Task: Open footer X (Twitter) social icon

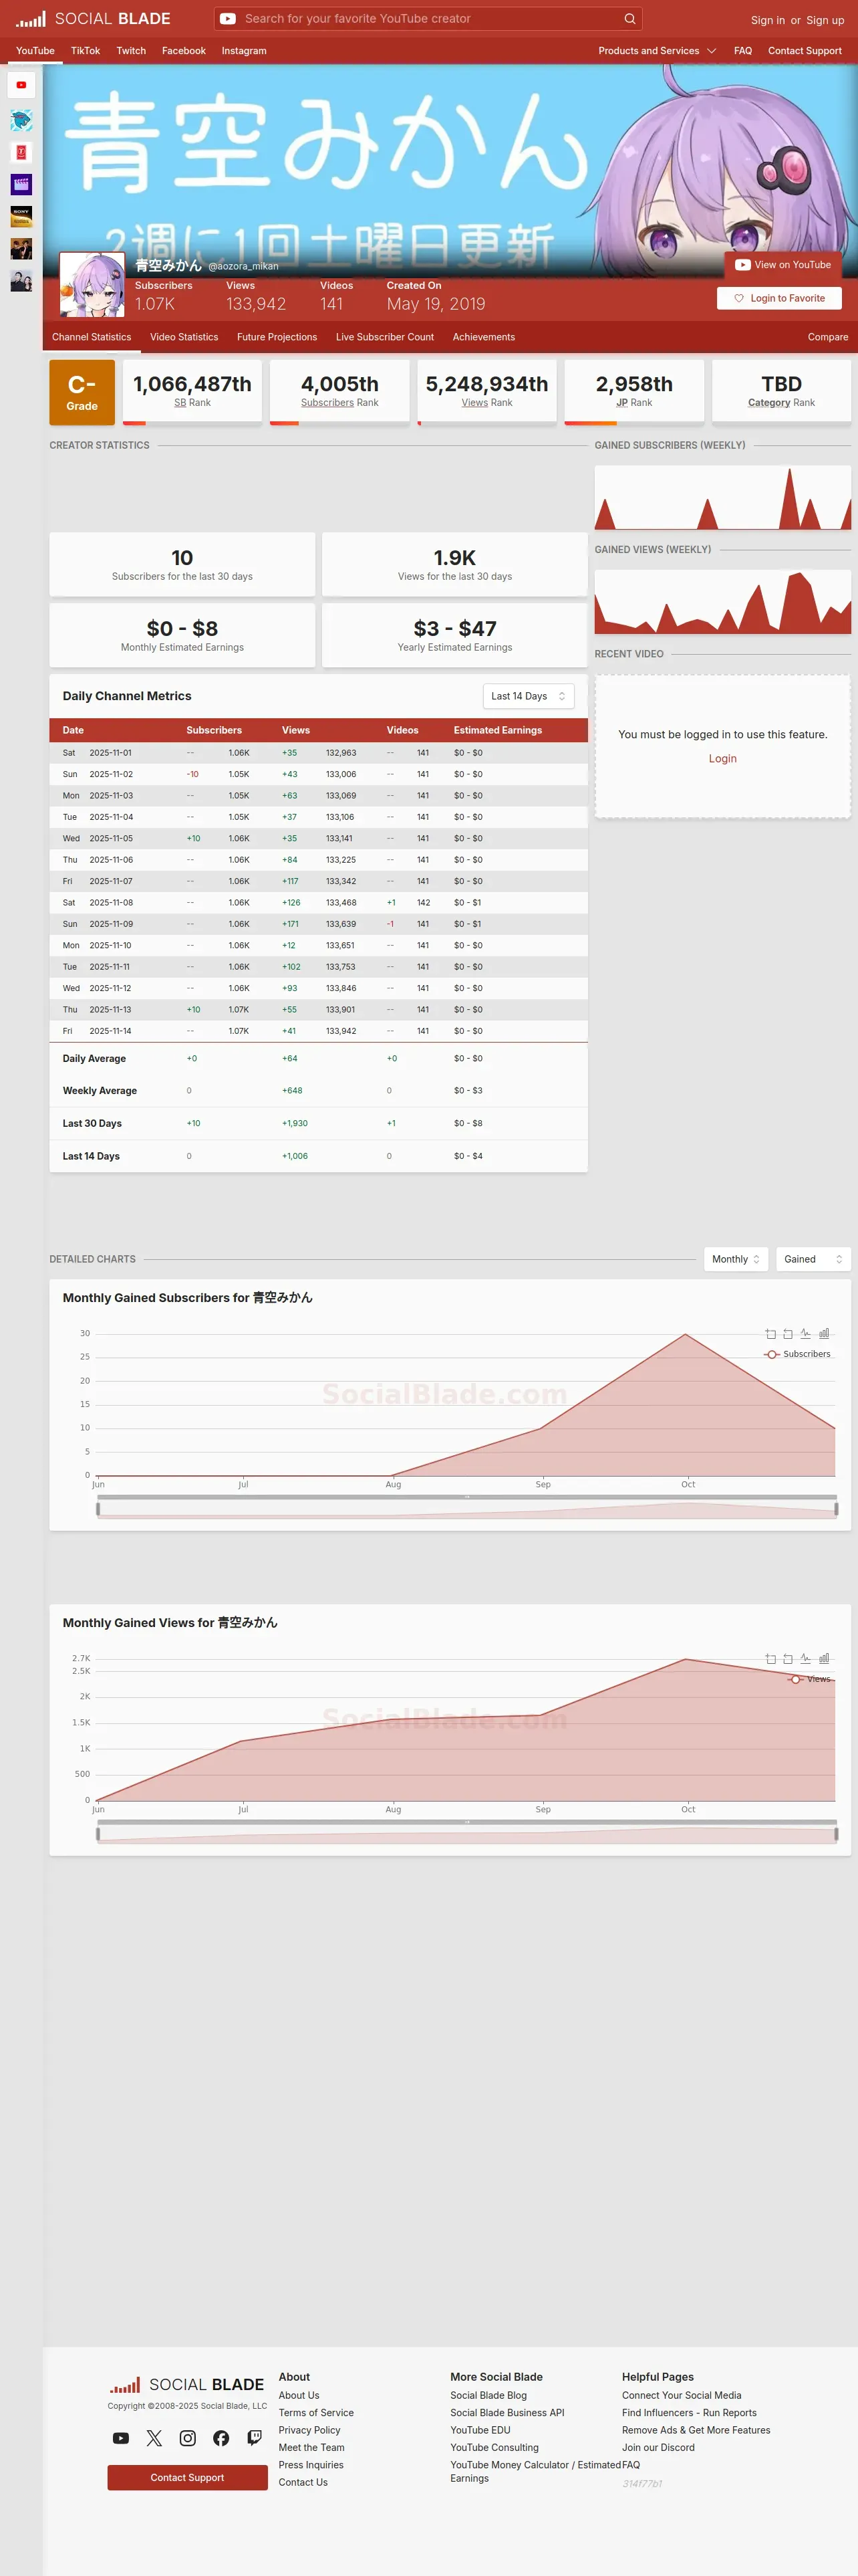Action: pos(154,2438)
